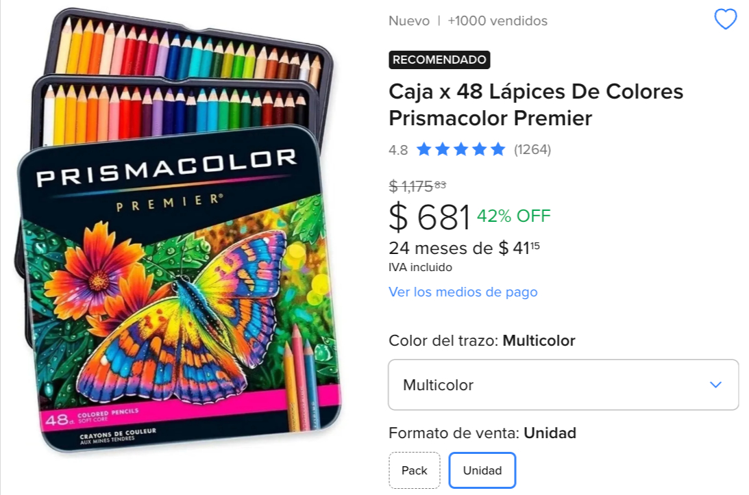Click the +1000 vendidos text
The width and height of the screenshot is (749, 495).
point(498,21)
